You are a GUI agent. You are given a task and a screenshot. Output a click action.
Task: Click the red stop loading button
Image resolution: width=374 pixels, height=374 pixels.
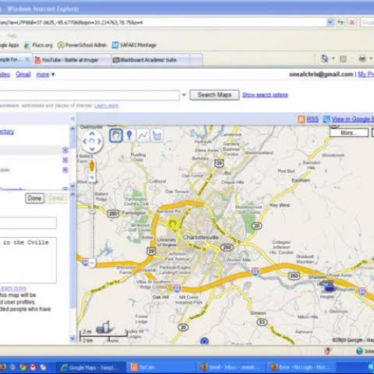(x=352, y=22)
